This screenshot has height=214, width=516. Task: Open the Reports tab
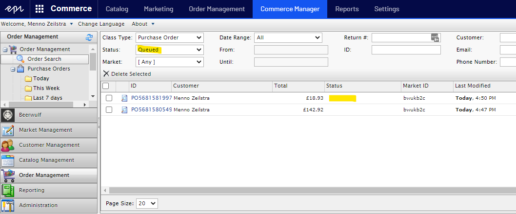pyautogui.click(x=347, y=9)
